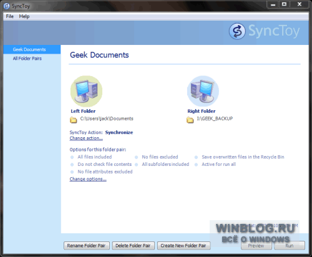Viewport: 312px width, 257px height.
Task: Select All Folder Pairs in sidebar
Action: (x=27, y=59)
